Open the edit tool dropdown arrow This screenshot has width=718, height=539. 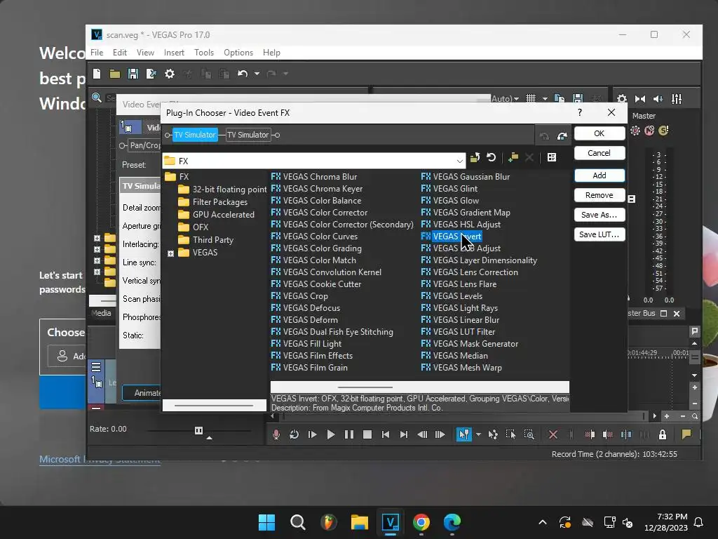click(x=478, y=434)
